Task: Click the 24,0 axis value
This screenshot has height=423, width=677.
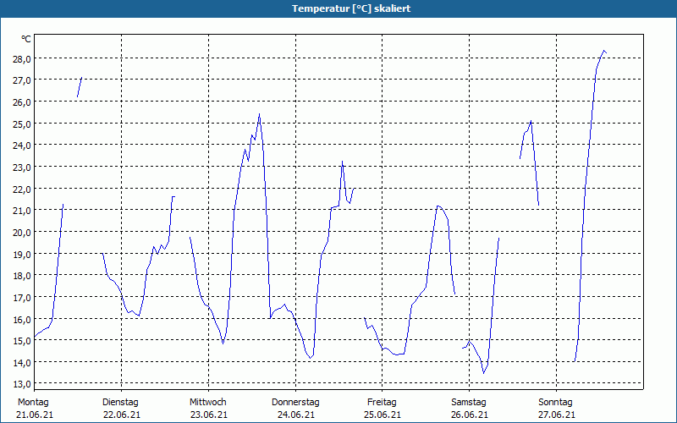Action: coord(22,146)
